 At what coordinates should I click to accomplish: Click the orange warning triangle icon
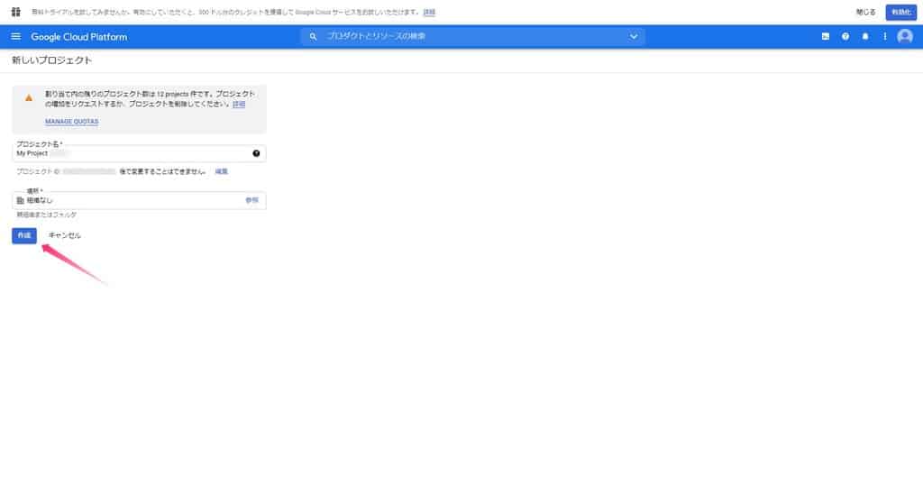29,97
